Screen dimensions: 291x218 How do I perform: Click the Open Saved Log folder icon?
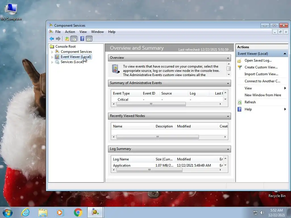(239, 61)
